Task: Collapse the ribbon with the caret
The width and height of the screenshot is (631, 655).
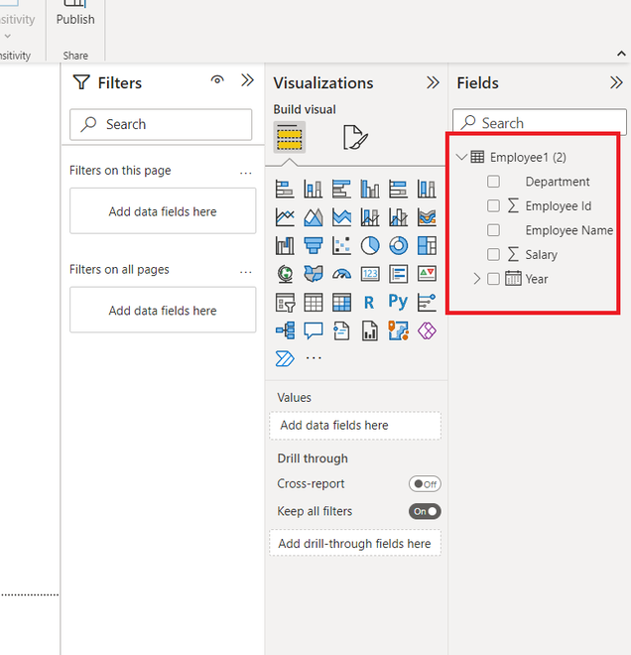Action: (x=621, y=54)
